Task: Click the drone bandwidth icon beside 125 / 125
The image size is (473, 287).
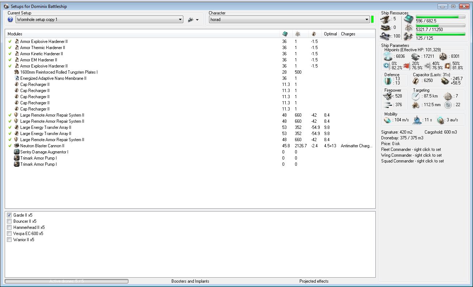Action: pyautogui.click(x=409, y=36)
